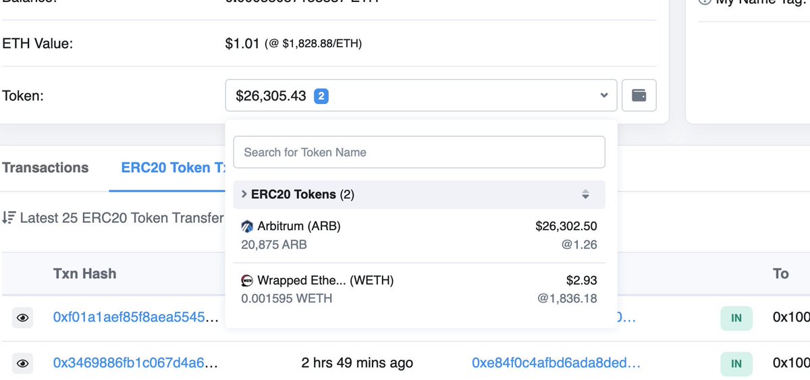Click the Search for Token Name field
The width and height of the screenshot is (810, 380).
(419, 152)
